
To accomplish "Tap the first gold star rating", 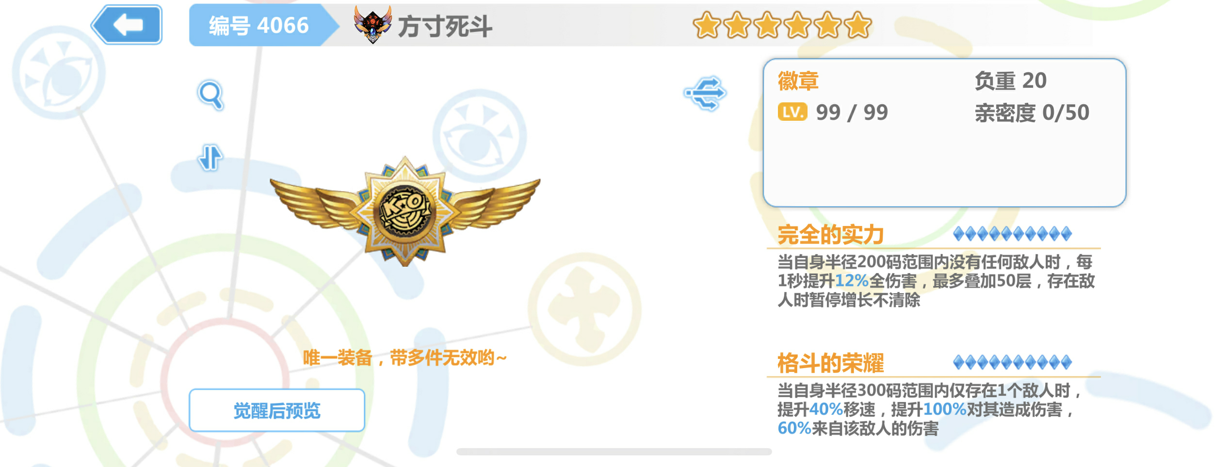I will pos(707,25).
